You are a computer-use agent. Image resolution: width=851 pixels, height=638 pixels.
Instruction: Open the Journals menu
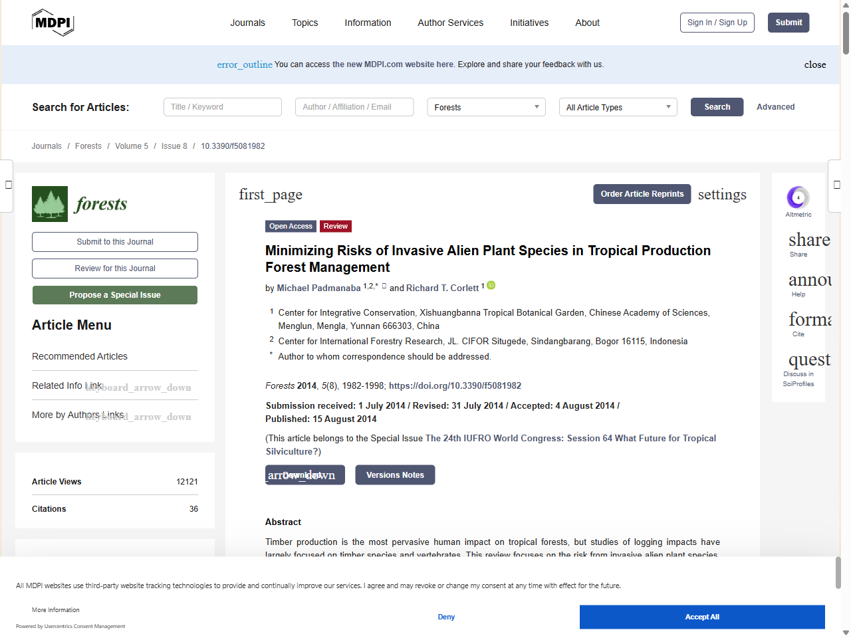click(x=247, y=23)
